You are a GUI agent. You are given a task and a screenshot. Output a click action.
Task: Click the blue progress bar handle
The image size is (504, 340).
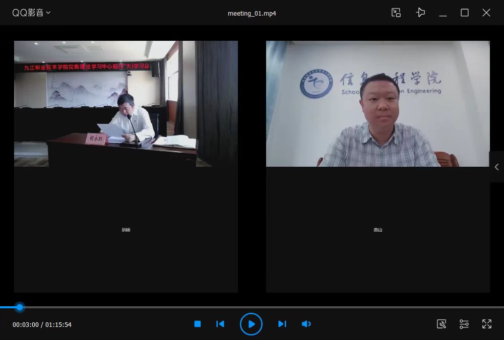(x=20, y=307)
